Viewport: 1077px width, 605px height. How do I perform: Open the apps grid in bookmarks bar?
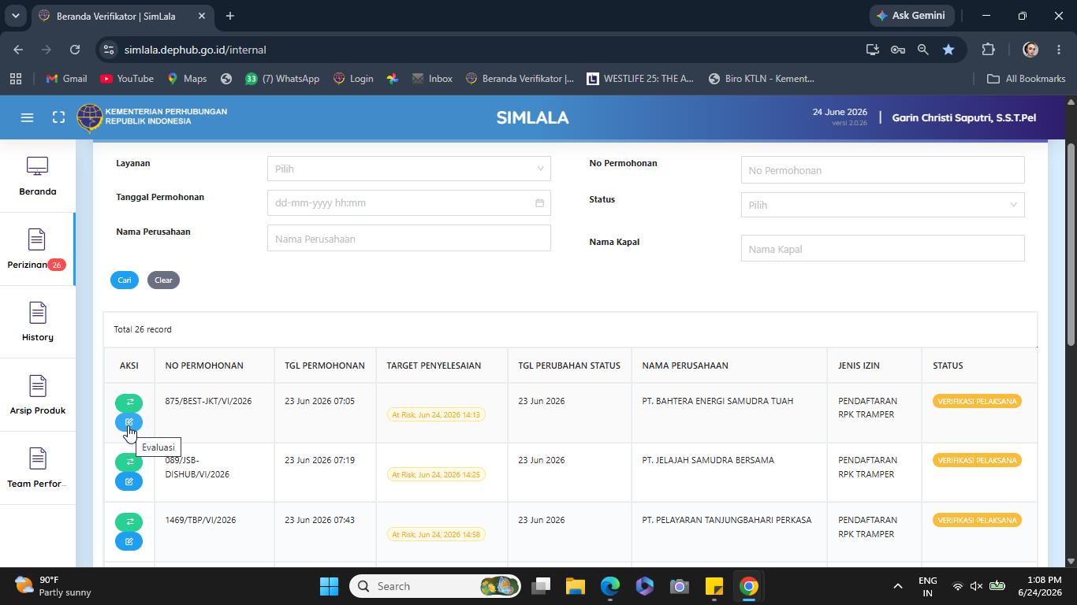pos(15,79)
